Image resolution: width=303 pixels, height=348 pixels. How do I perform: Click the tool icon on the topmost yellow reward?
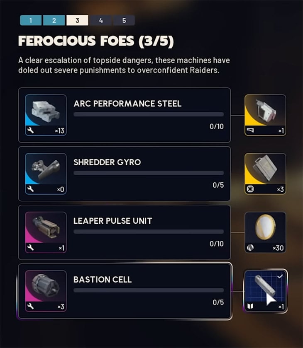click(x=250, y=130)
